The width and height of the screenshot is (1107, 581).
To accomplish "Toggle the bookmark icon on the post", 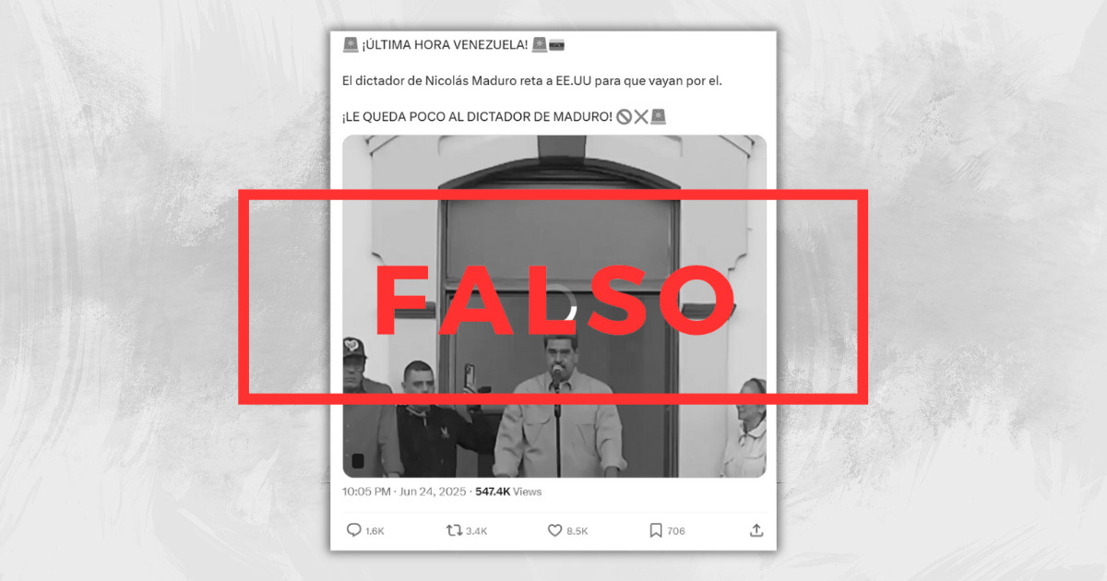I will pos(655,530).
